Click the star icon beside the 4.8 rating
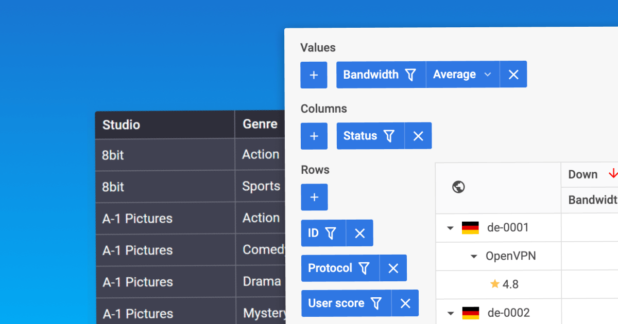Screen dimensions: 618x324 495,284
